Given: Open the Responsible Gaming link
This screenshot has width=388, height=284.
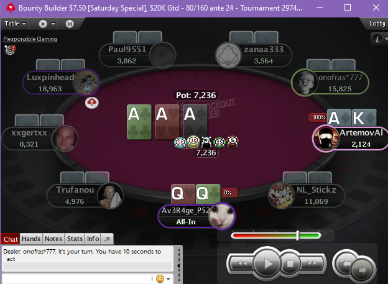Looking at the screenshot, I should [30, 39].
